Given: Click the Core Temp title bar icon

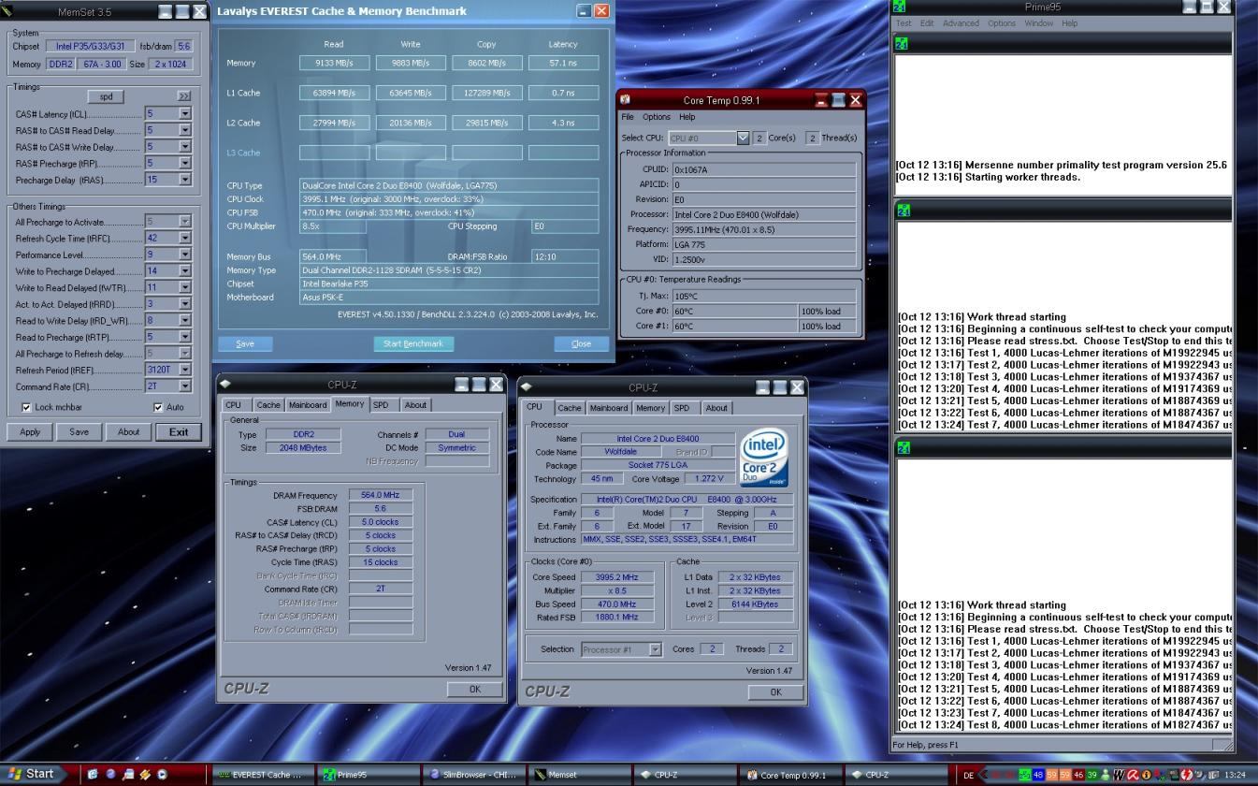Looking at the screenshot, I should click(x=626, y=100).
